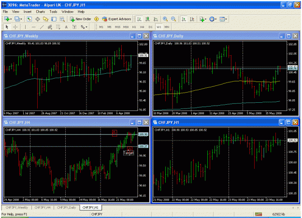Set timeframe to H4
302x218 pixels.
point(142,27)
